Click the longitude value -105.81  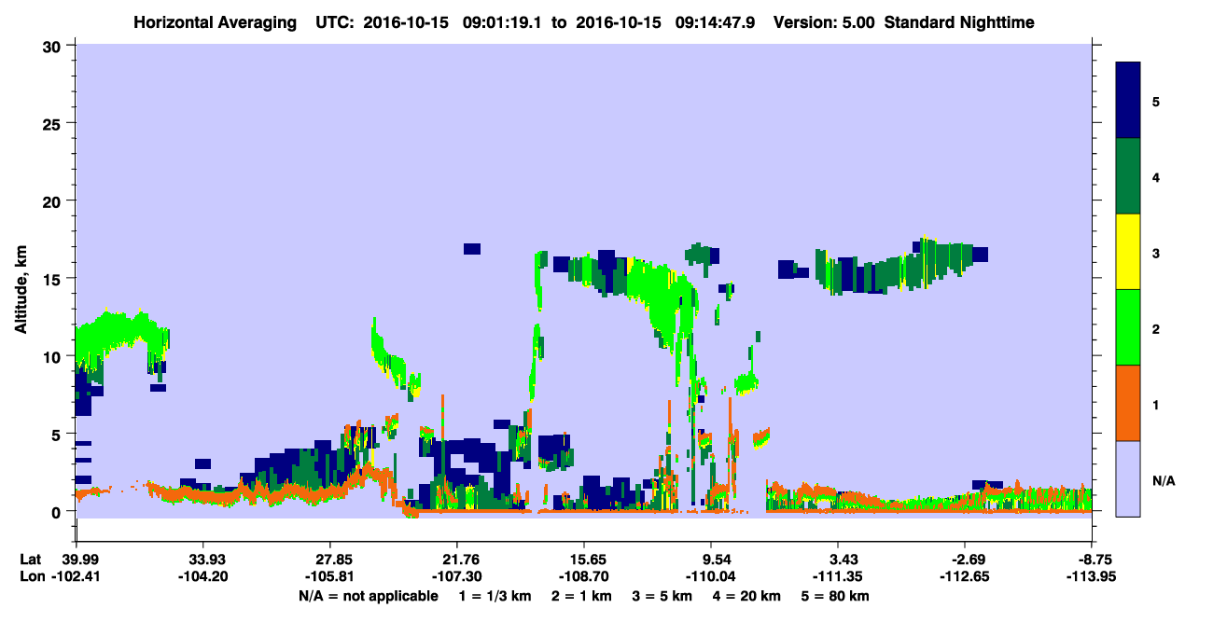click(x=330, y=576)
